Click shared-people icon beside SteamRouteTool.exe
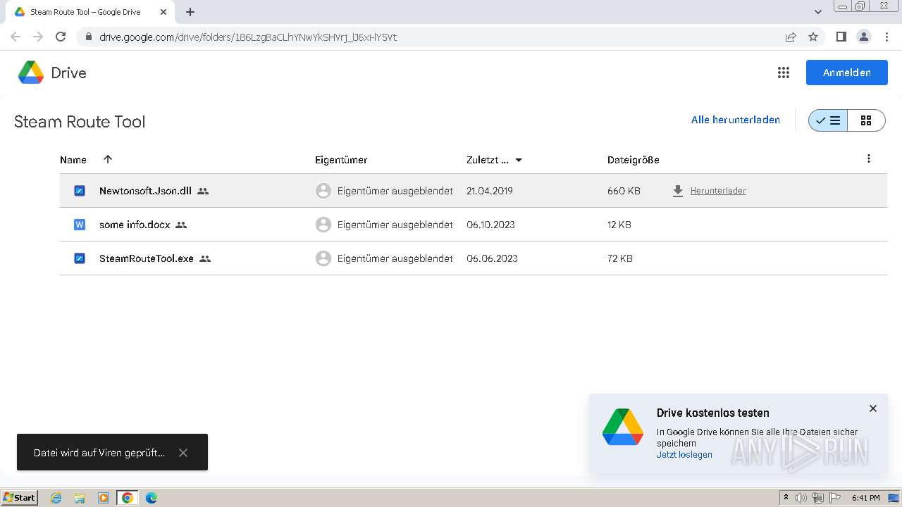The image size is (902, 507). click(x=205, y=258)
